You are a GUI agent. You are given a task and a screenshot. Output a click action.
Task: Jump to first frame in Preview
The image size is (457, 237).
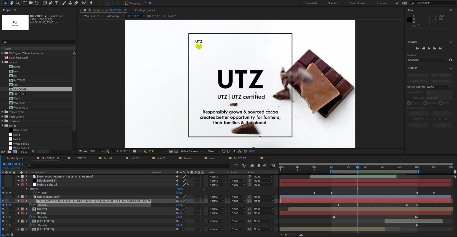click(x=418, y=48)
